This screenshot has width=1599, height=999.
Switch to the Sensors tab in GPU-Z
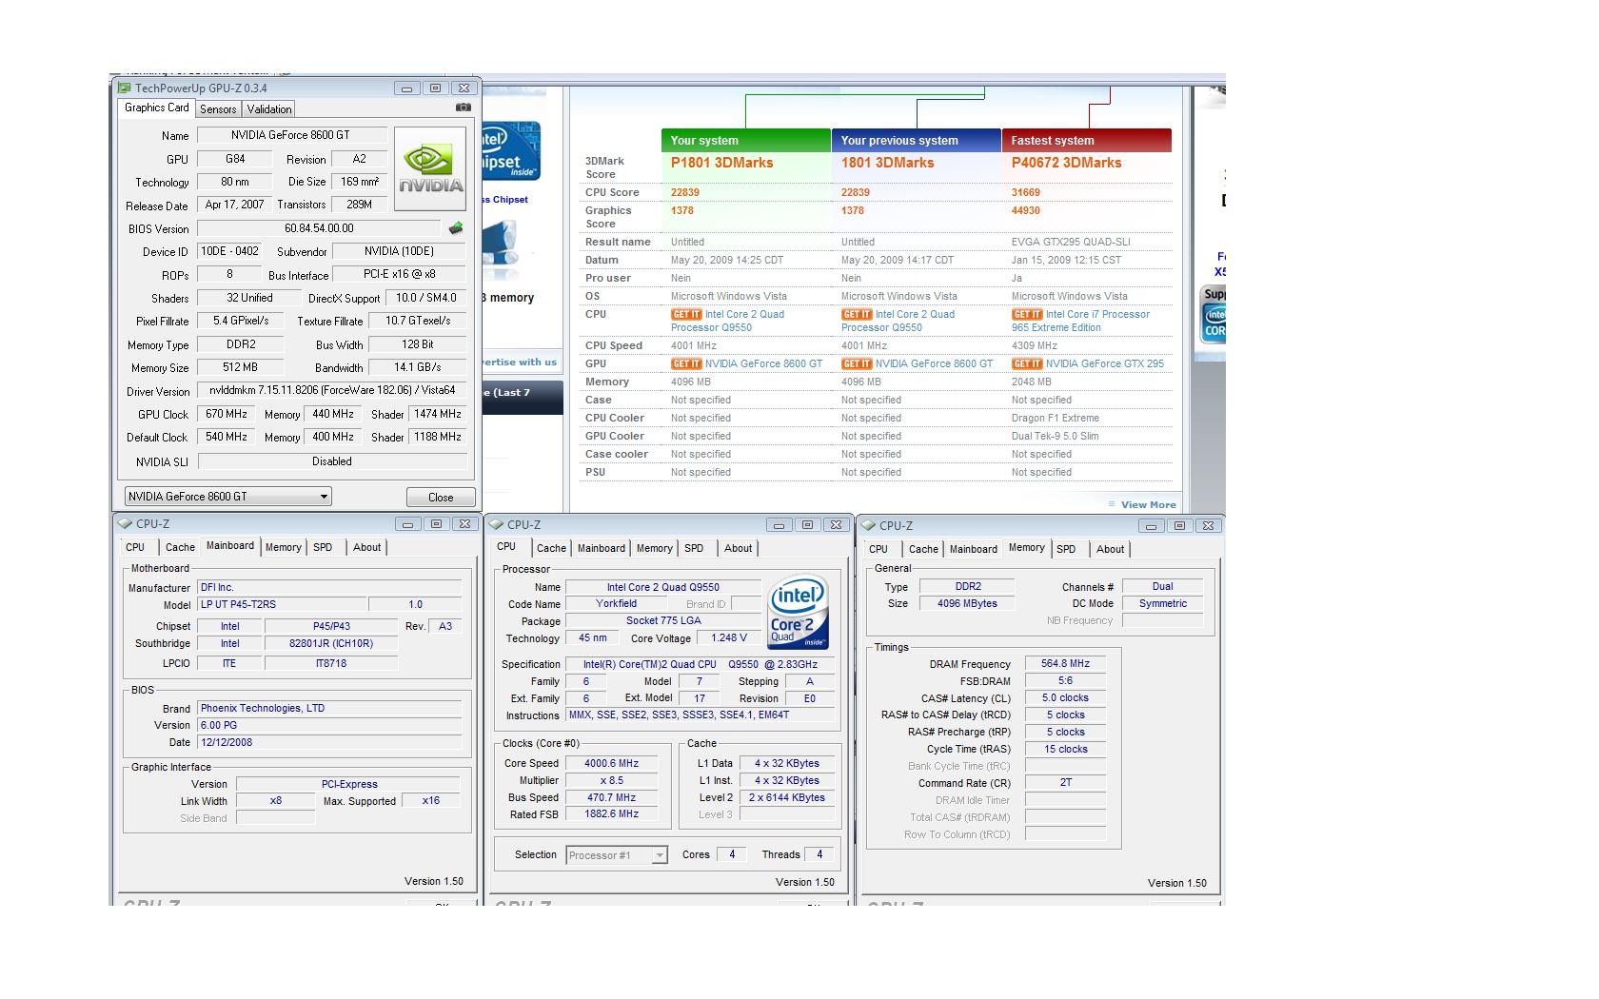[x=218, y=109]
